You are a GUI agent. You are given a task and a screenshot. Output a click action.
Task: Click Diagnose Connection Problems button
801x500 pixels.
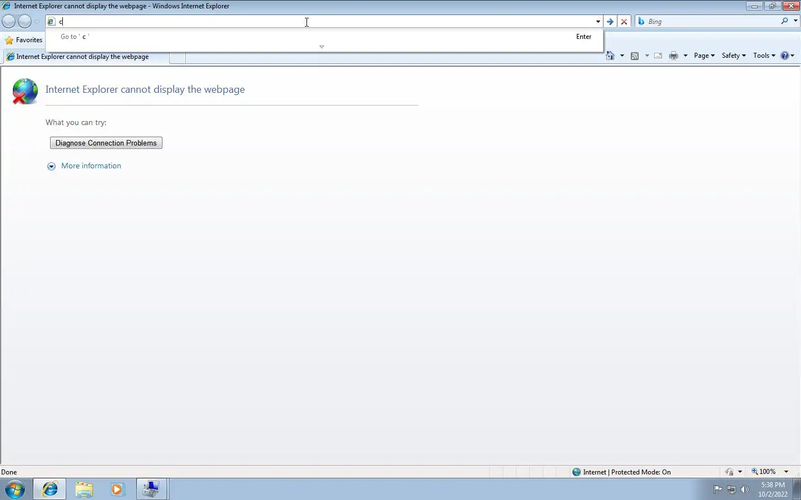tap(106, 143)
